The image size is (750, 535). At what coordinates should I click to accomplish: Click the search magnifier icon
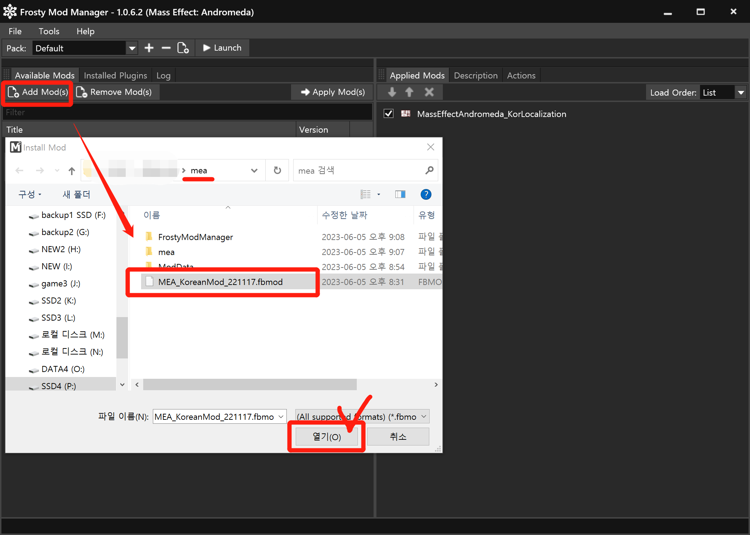click(x=429, y=171)
